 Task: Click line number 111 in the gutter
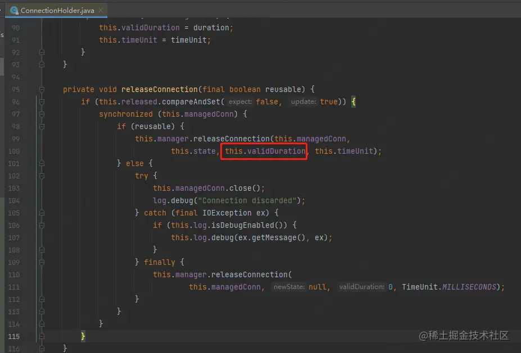point(14,287)
